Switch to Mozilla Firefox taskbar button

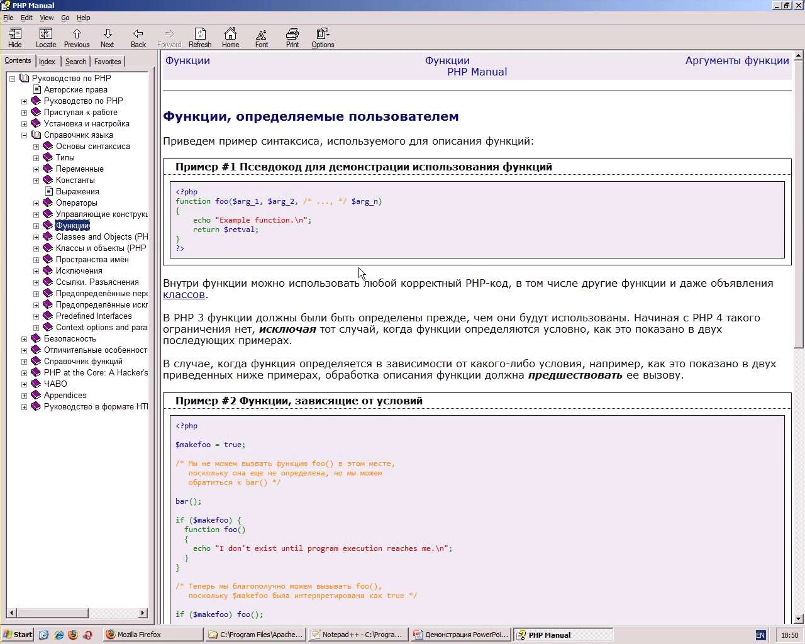coord(153,635)
